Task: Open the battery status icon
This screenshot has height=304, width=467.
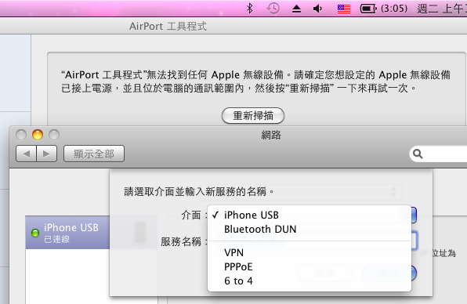Action: [x=368, y=9]
